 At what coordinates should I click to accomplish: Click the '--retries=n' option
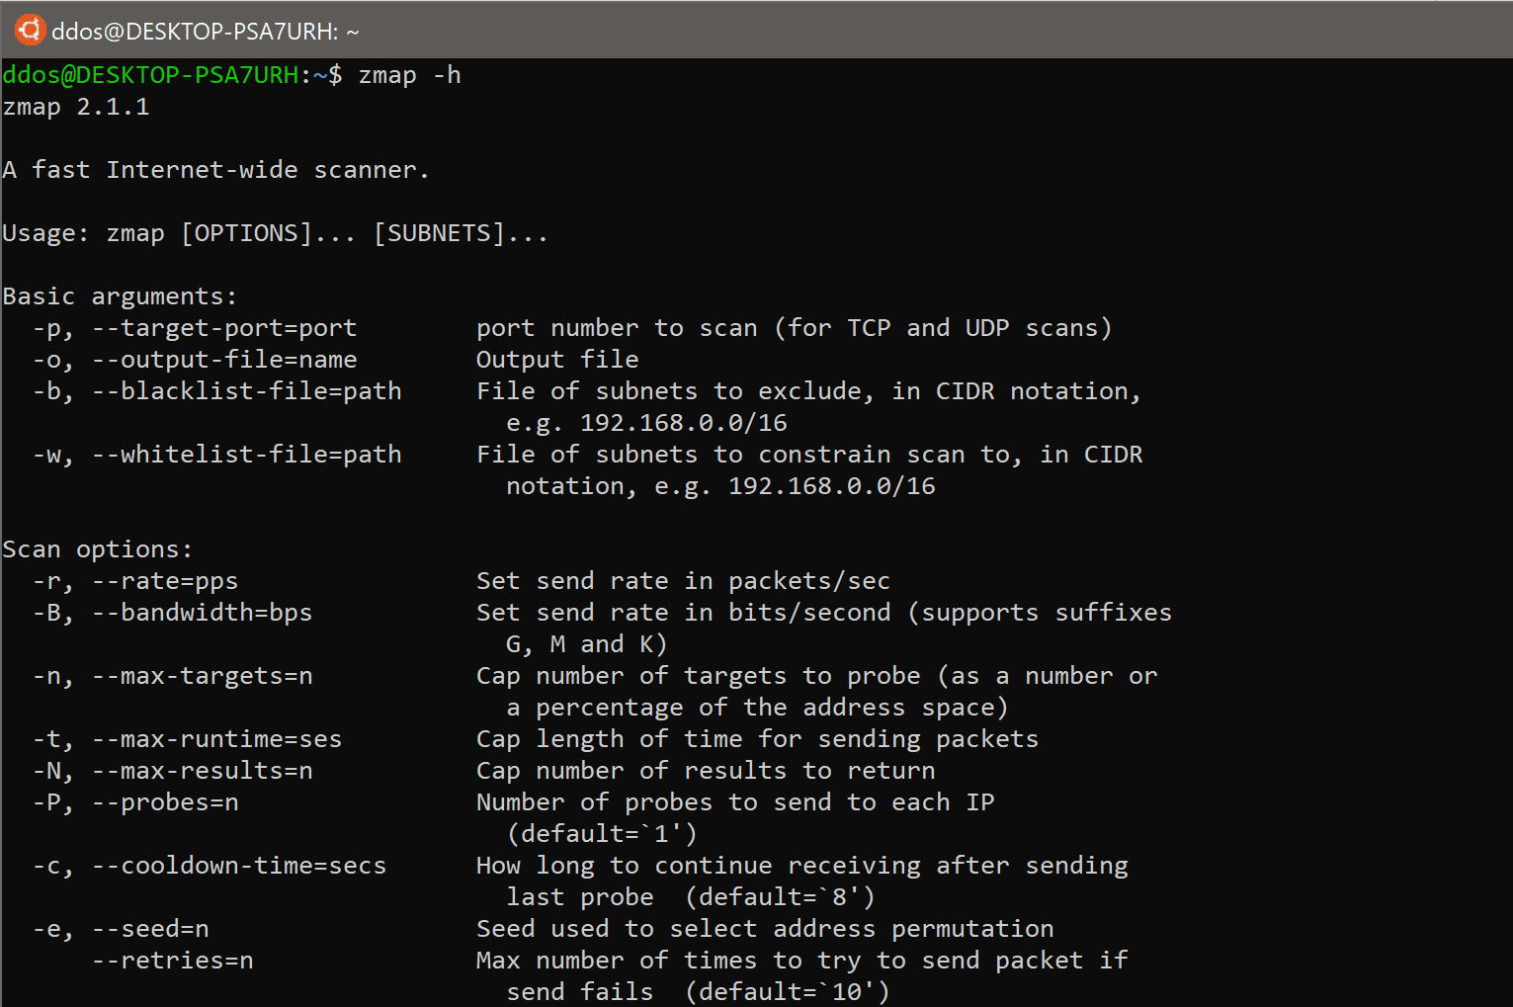pyautogui.click(x=172, y=961)
